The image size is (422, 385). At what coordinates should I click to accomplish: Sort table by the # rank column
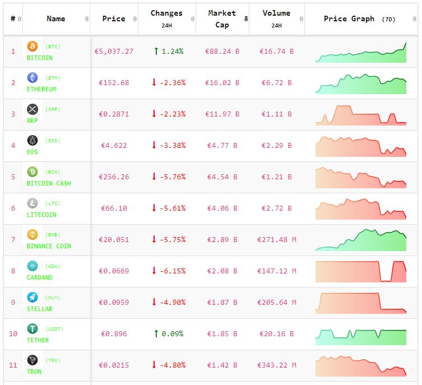coord(13,19)
